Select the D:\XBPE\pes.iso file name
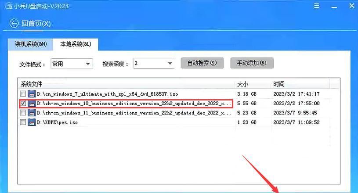The height and width of the screenshot is (193, 358). (x=57, y=122)
